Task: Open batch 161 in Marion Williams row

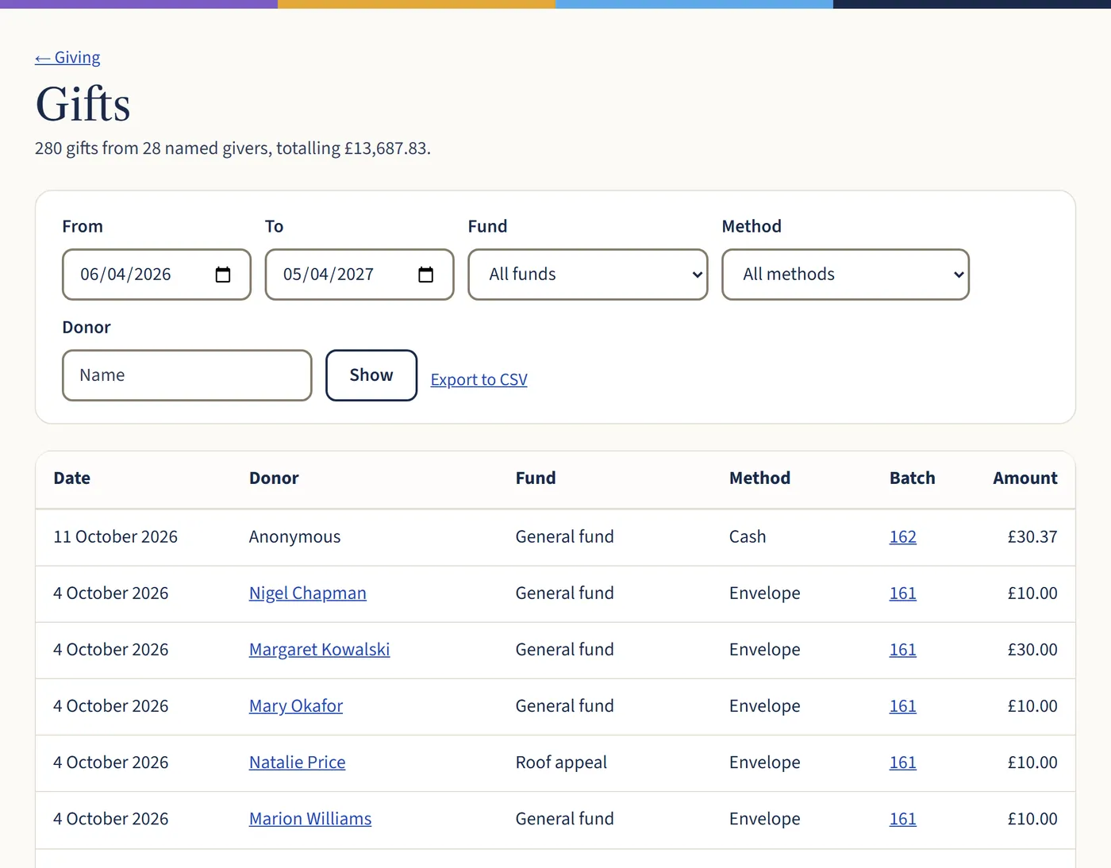Action: 903,819
